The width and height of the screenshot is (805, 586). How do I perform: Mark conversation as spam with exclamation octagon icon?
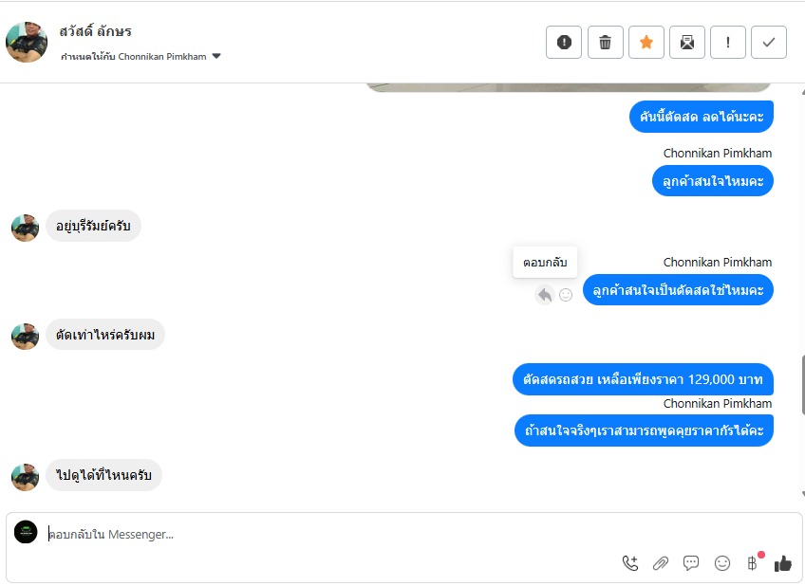tap(564, 42)
